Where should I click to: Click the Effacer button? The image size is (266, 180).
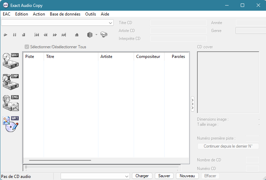(210, 176)
